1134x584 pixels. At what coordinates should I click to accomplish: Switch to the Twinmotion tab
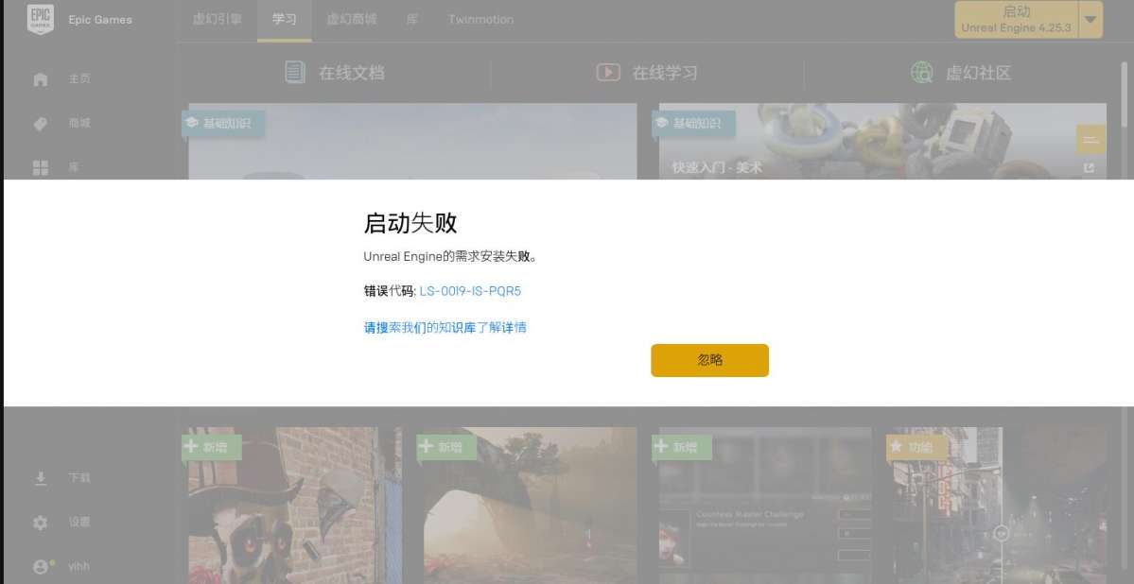pos(480,20)
